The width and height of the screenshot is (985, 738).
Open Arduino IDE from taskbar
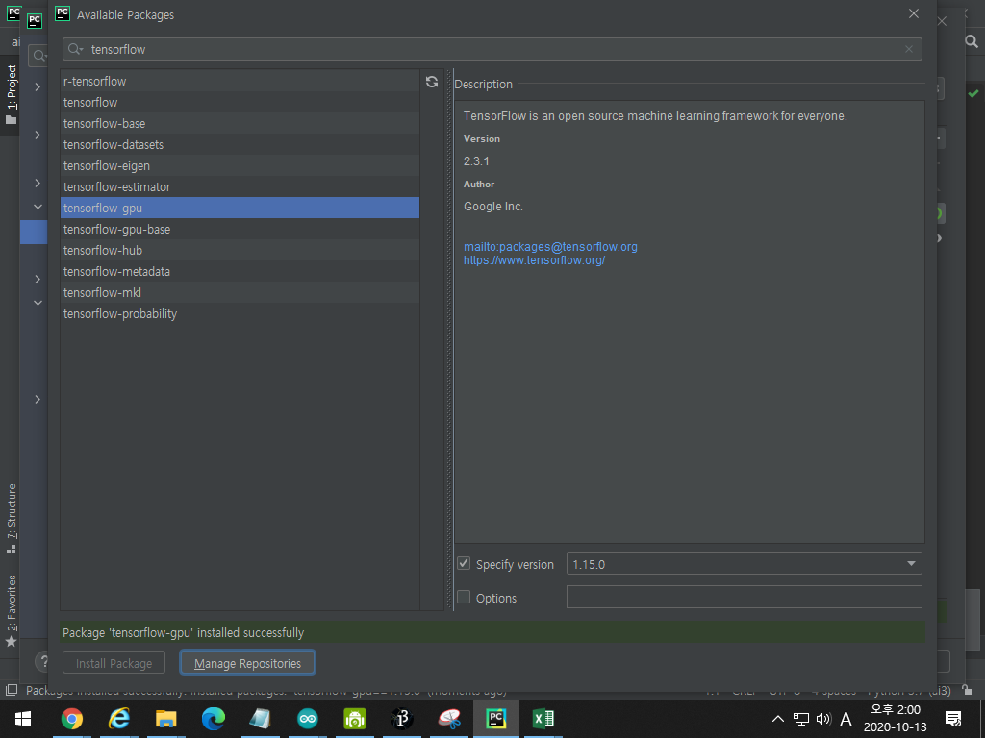pos(308,719)
